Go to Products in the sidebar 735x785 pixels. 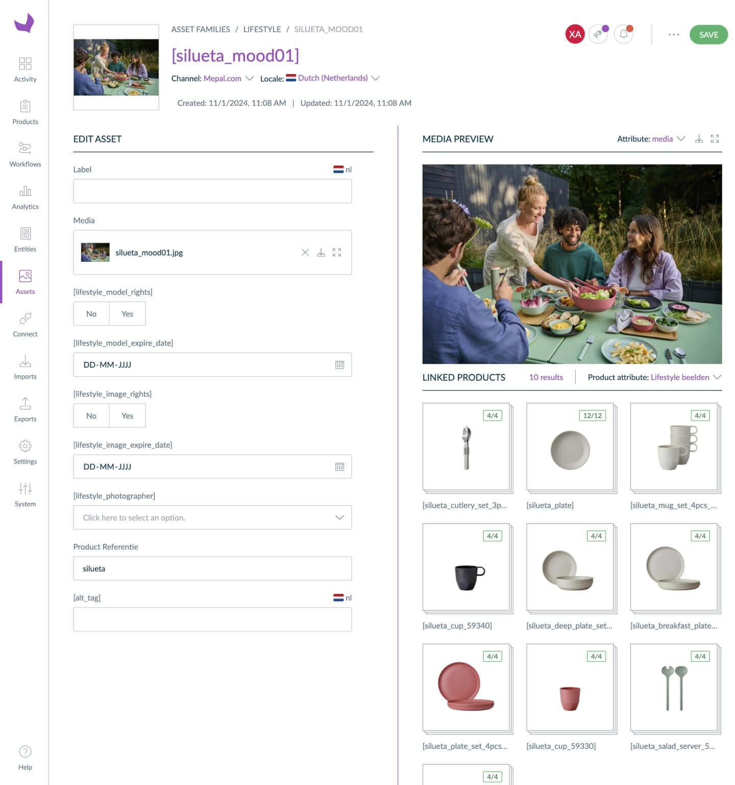coord(25,112)
